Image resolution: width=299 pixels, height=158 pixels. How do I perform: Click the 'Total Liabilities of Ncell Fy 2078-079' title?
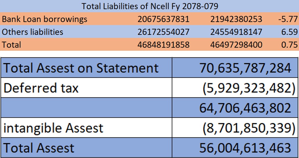pos(149,6)
